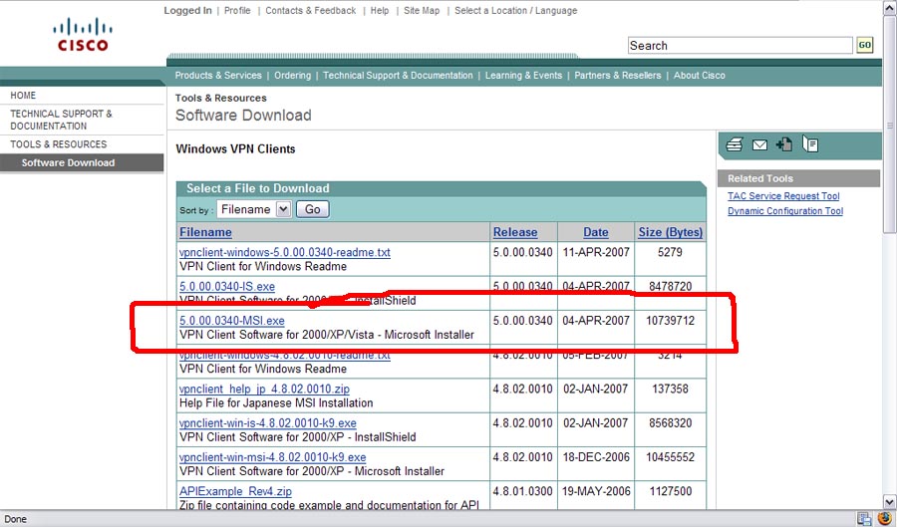Open Contacts & Feedback link
The height and width of the screenshot is (527, 897).
coord(310,10)
